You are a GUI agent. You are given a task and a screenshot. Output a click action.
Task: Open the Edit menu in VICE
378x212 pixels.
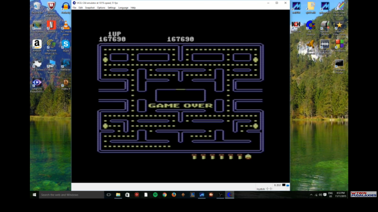tap(81, 8)
